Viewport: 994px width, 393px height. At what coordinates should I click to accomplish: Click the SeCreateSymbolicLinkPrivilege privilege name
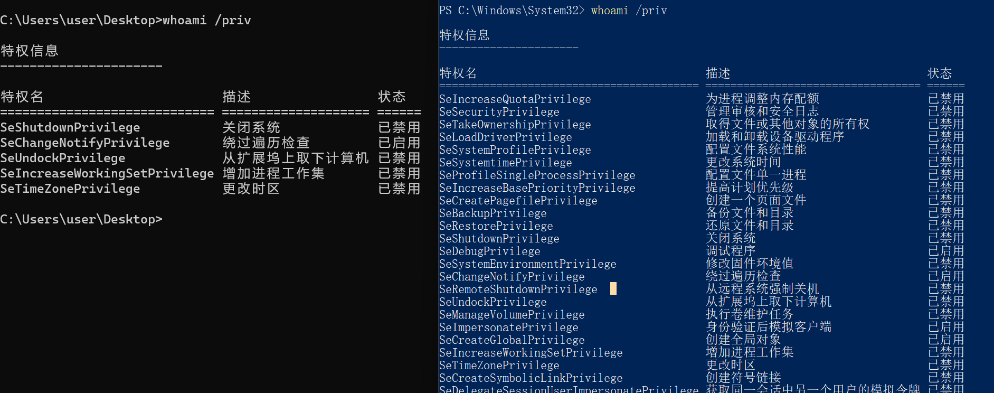(531, 378)
